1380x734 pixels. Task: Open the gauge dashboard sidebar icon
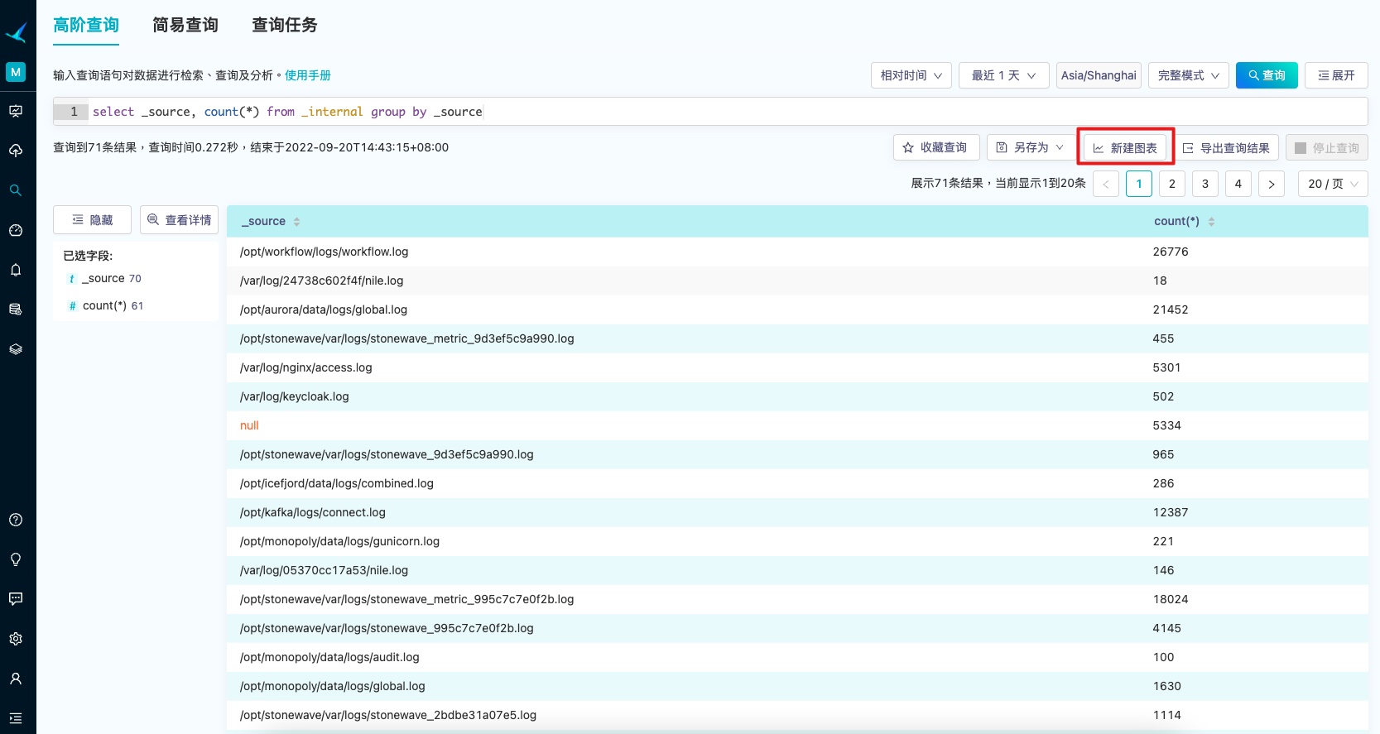[x=16, y=230]
